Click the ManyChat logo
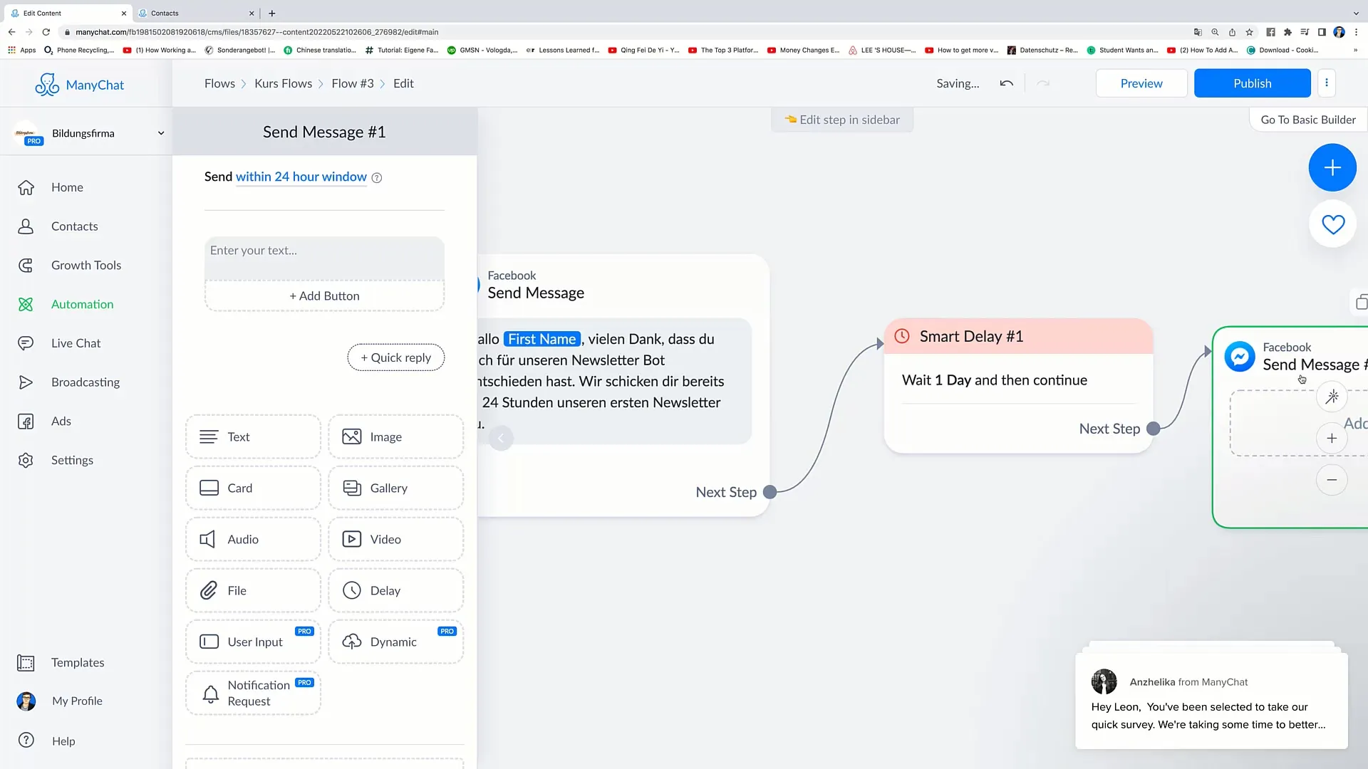Image resolution: width=1368 pixels, height=769 pixels. (79, 85)
